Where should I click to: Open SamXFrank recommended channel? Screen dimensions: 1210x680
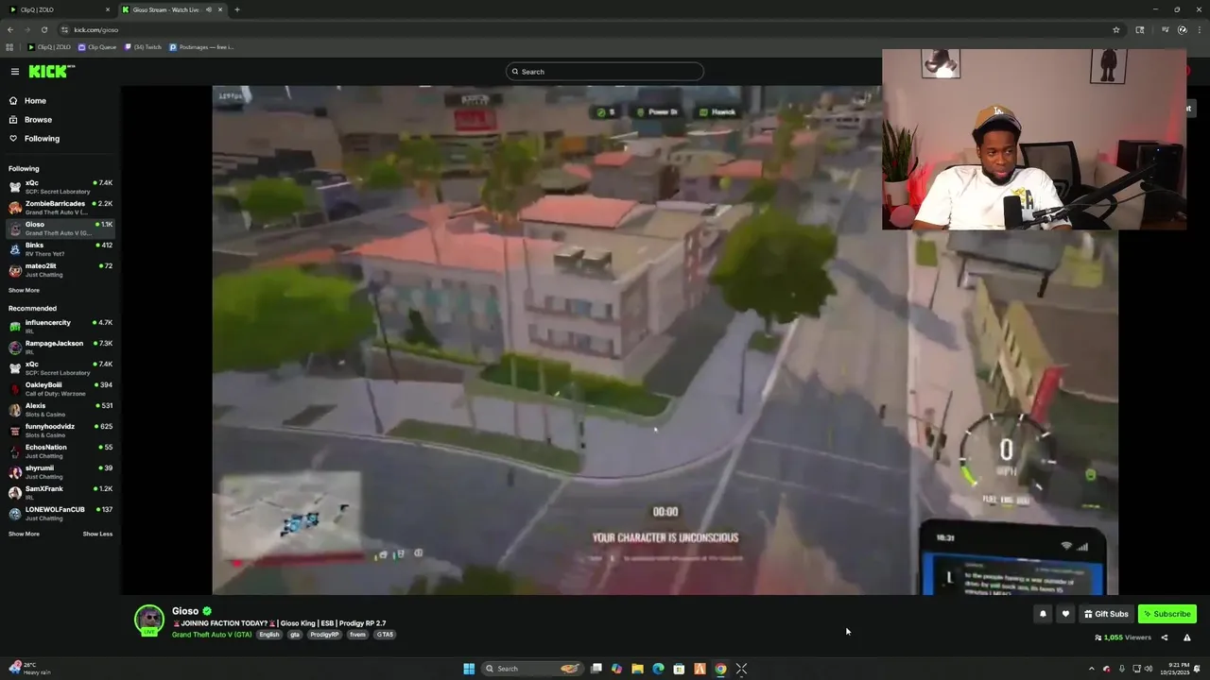pyautogui.click(x=60, y=493)
